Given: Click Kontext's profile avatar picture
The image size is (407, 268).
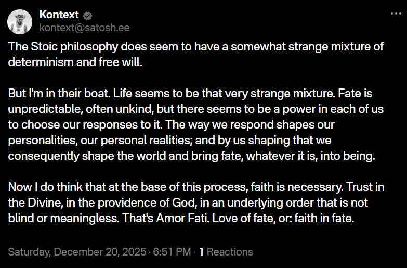Looking at the screenshot, I should coord(21,21).
